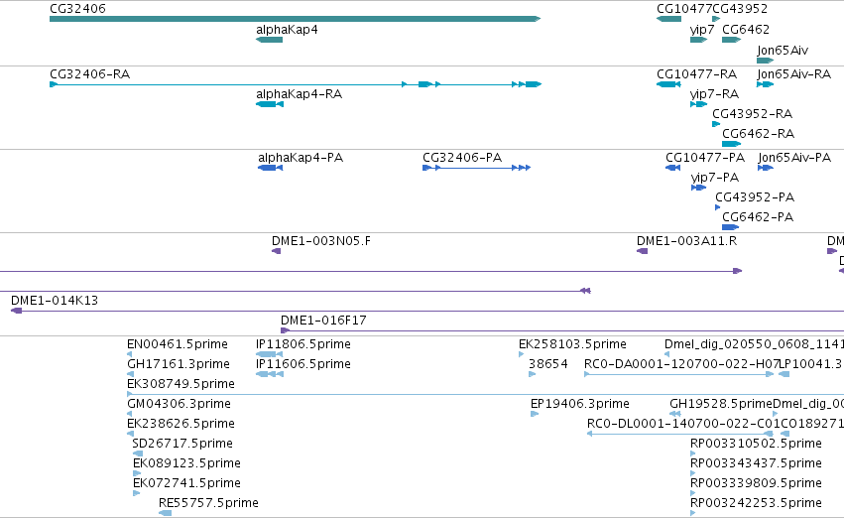Click the Jon65Aiv gene arrow

tap(766, 61)
